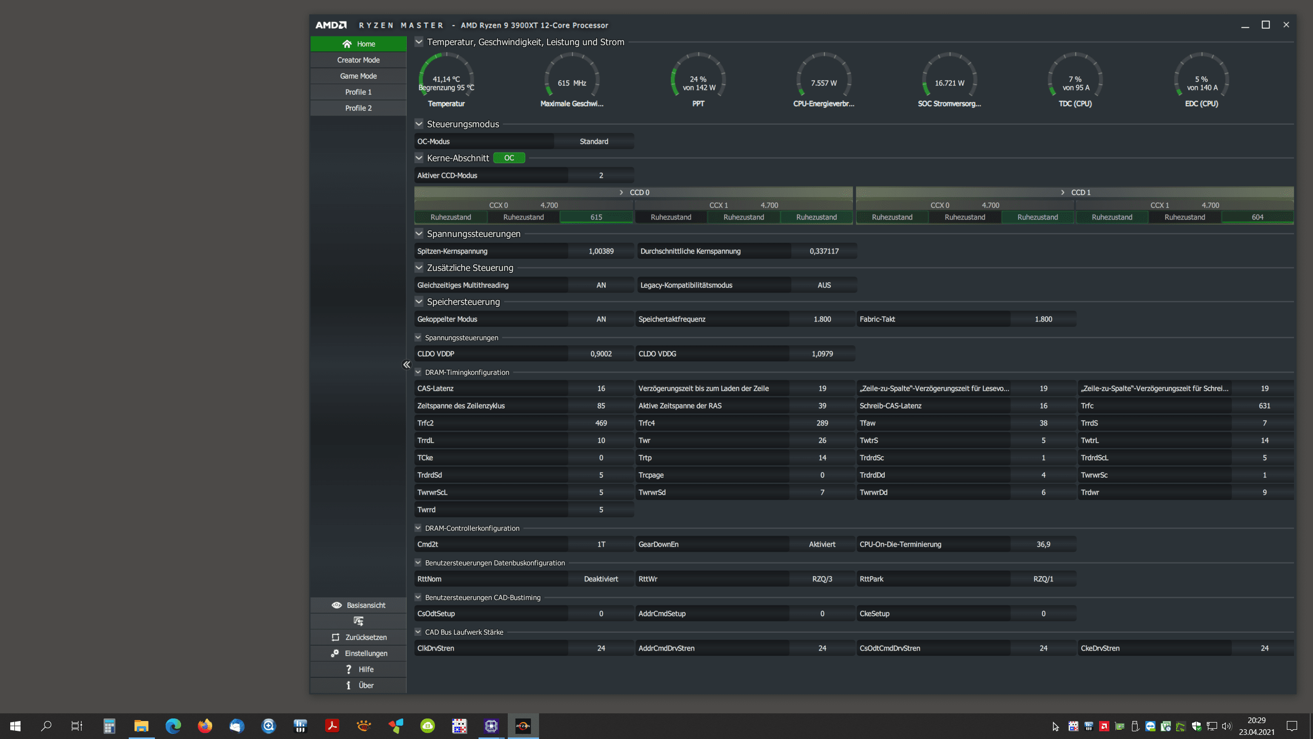Click the AMD logo in the title bar
Image resolution: width=1313 pixels, height=739 pixels.
pyautogui.click(x=331, y=25)
